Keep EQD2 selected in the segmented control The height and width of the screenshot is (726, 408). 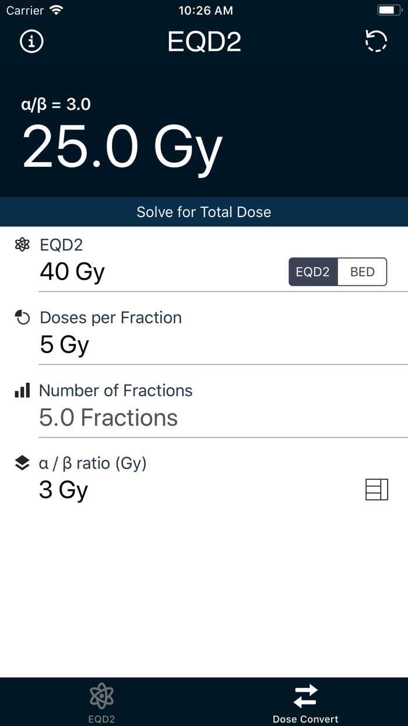coord(313,271)
